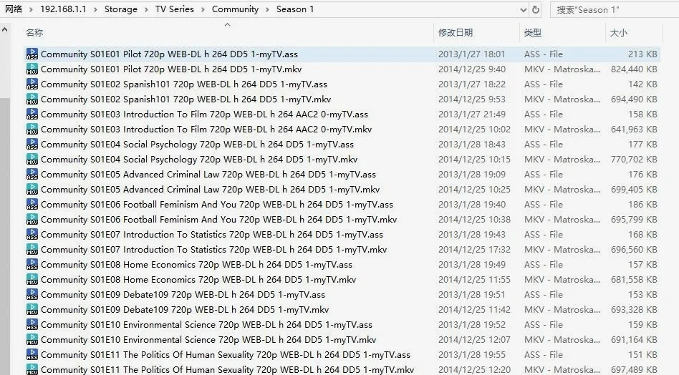Sort files by 名称 column

pyautogui.click(x=34, y=32)
